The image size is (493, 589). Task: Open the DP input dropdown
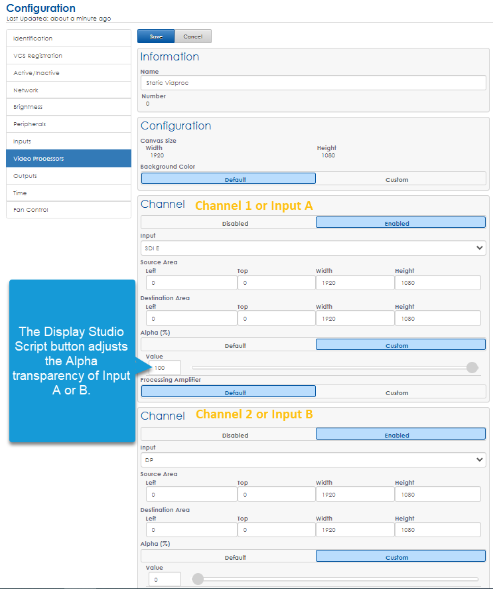pyautogui.click(x=313, y=460)
